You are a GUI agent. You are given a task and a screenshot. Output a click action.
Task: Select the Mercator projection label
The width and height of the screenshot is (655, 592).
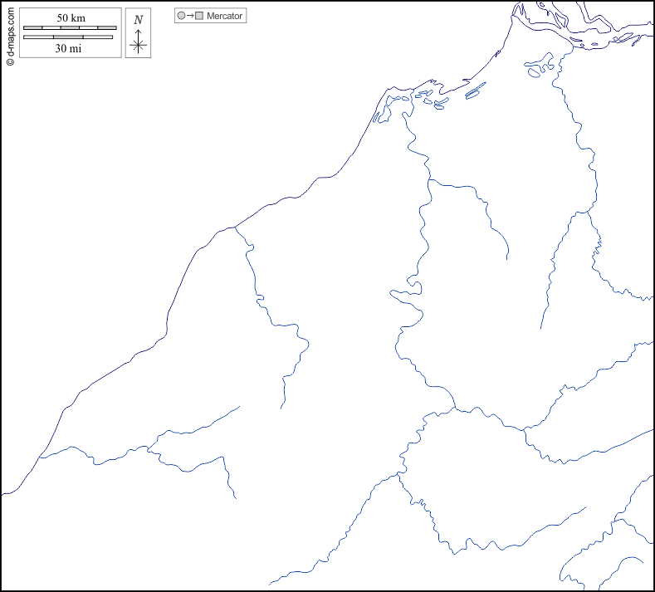click(x=225, y=16)
